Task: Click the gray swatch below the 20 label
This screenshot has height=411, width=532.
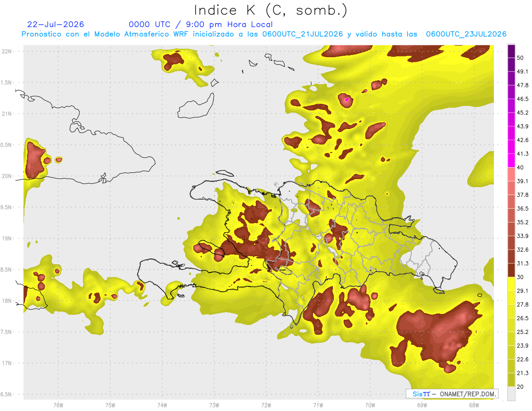Action: 511,393
